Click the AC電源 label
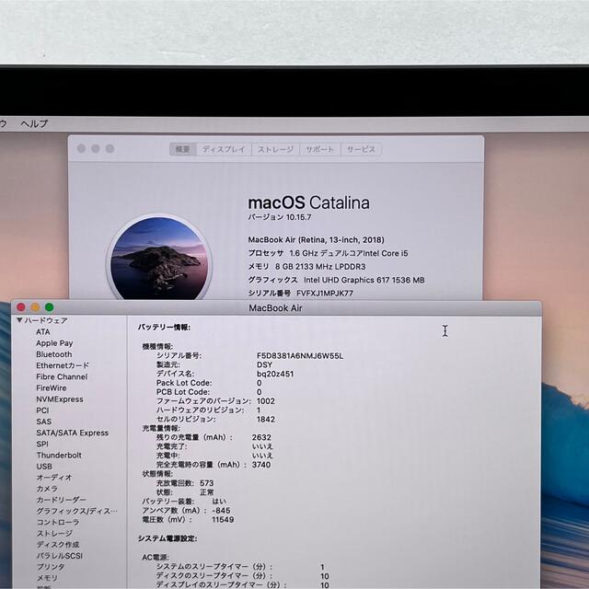This screenshot has width=589, height=589. pos(156,558)
